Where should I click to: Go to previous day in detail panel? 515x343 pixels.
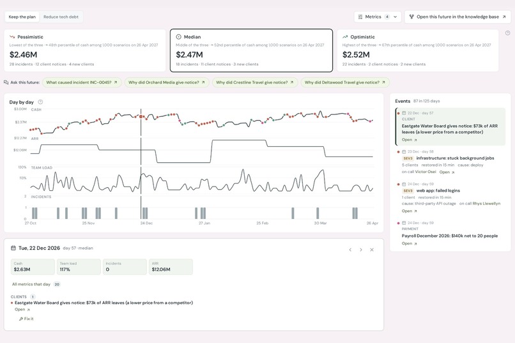350,250
